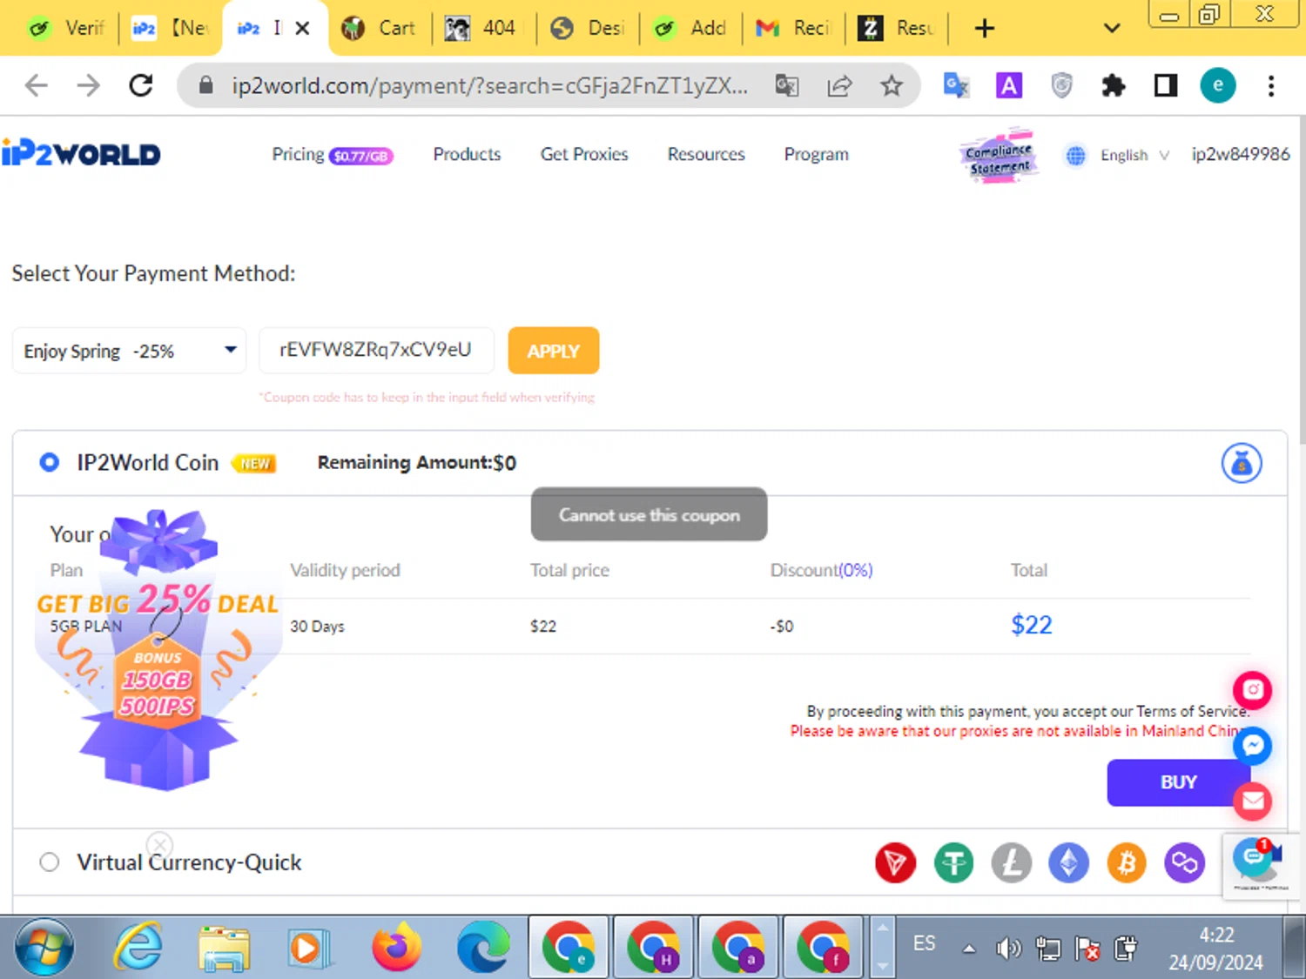1306x979 pixels.
Task: Select the purple chain link crypto icon
Action: tap(1184, 862)
